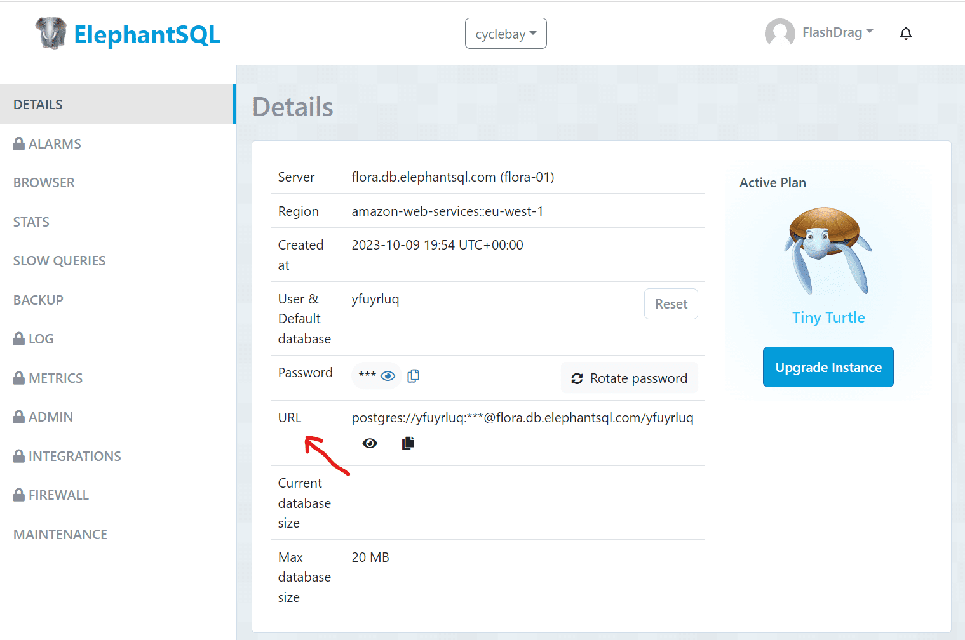
Task: Click the URL row label
Action: 290,418
